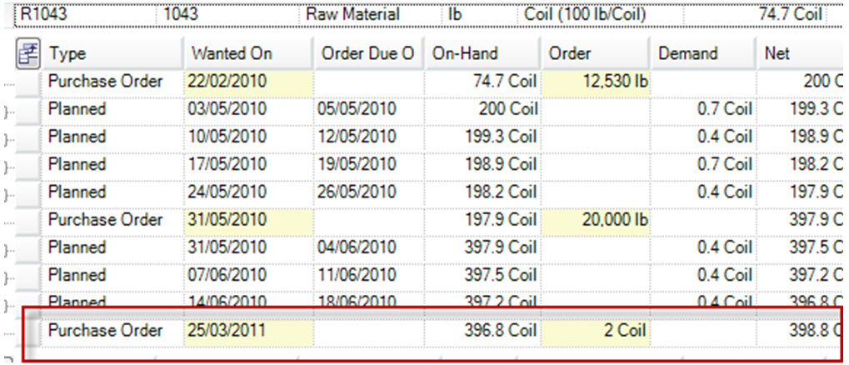The height and width of the screenshot is (365, 849).
Task: Click the Order column header
Action: [x=595, y=53]
